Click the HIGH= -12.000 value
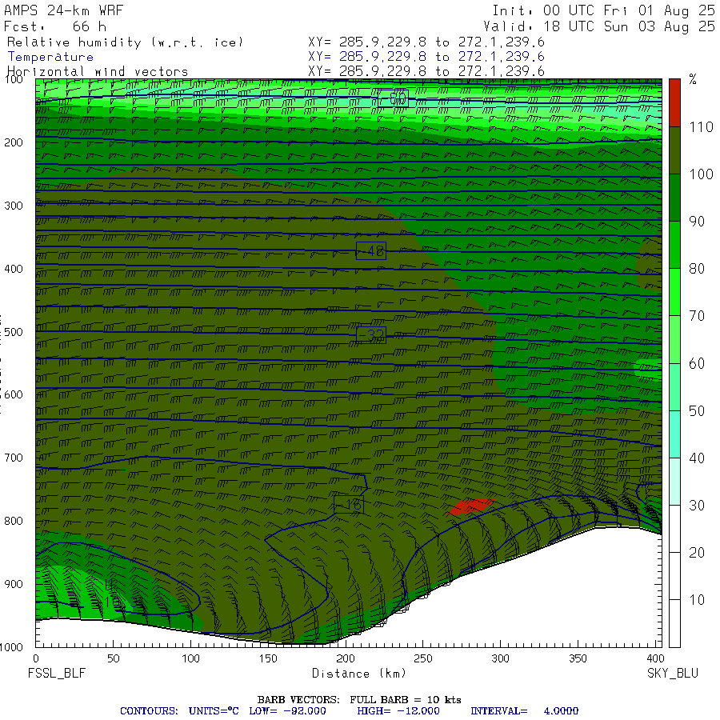This screenshot has width=720, height=720. 398,711
